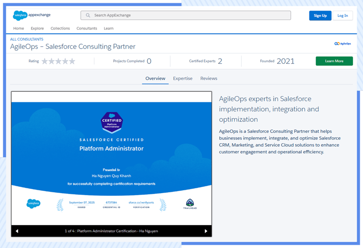This screenshot has height=248, width=363.
Task: Open the Consultants navigation item
Action: [87, 29]
